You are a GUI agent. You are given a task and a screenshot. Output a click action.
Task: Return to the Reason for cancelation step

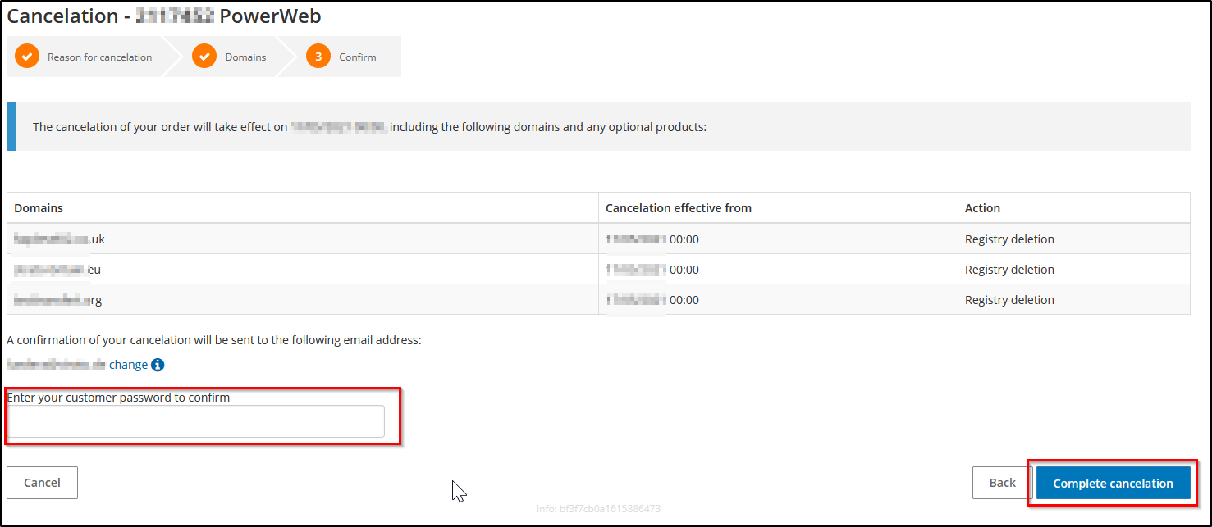pyautogui.click(x=100, y=57)
